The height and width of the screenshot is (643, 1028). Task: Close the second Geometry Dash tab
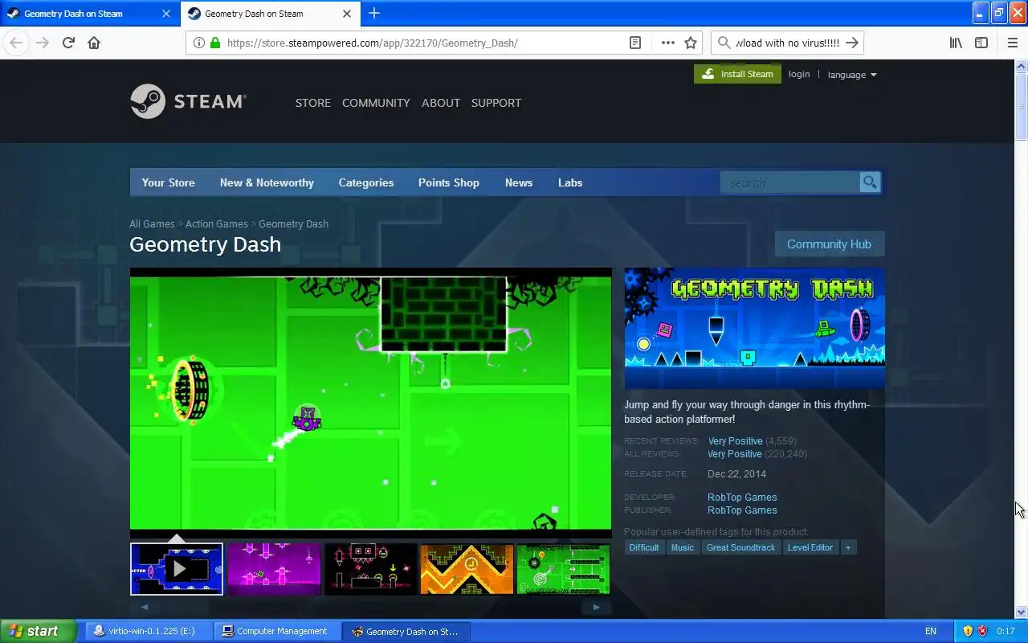click(347, 14)
